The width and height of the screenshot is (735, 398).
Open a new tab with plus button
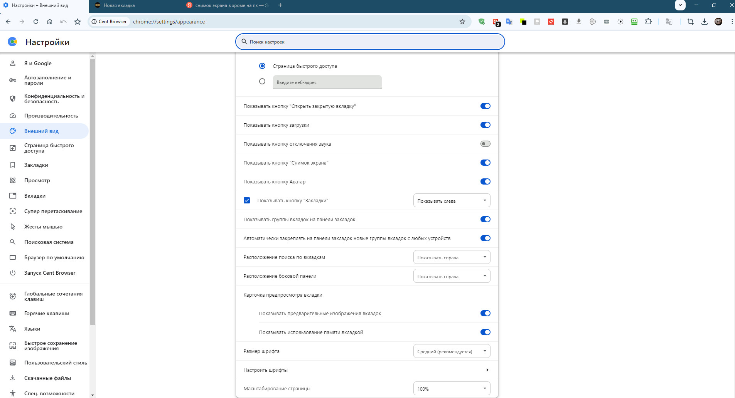280,5
